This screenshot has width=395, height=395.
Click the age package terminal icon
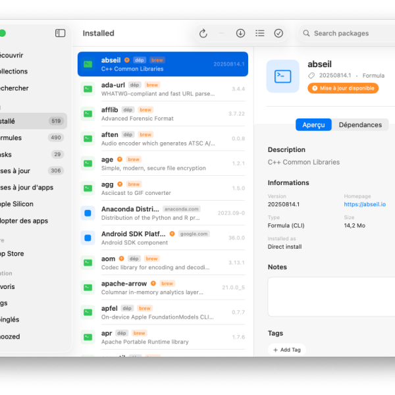88,163
